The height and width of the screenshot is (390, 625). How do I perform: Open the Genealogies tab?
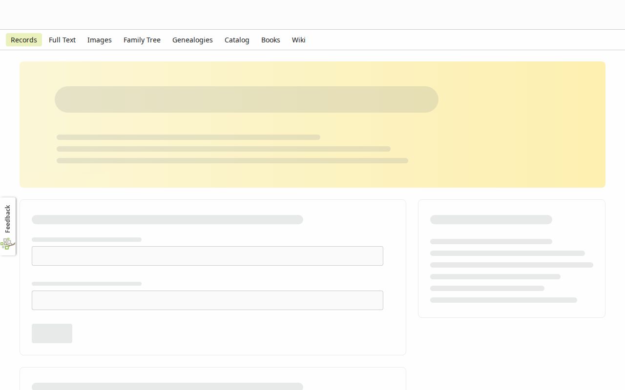[192, 40]
